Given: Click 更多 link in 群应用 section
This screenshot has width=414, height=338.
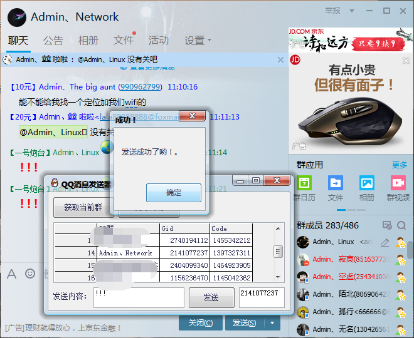Looking at the screenshot, I should (x=400, y=165).
